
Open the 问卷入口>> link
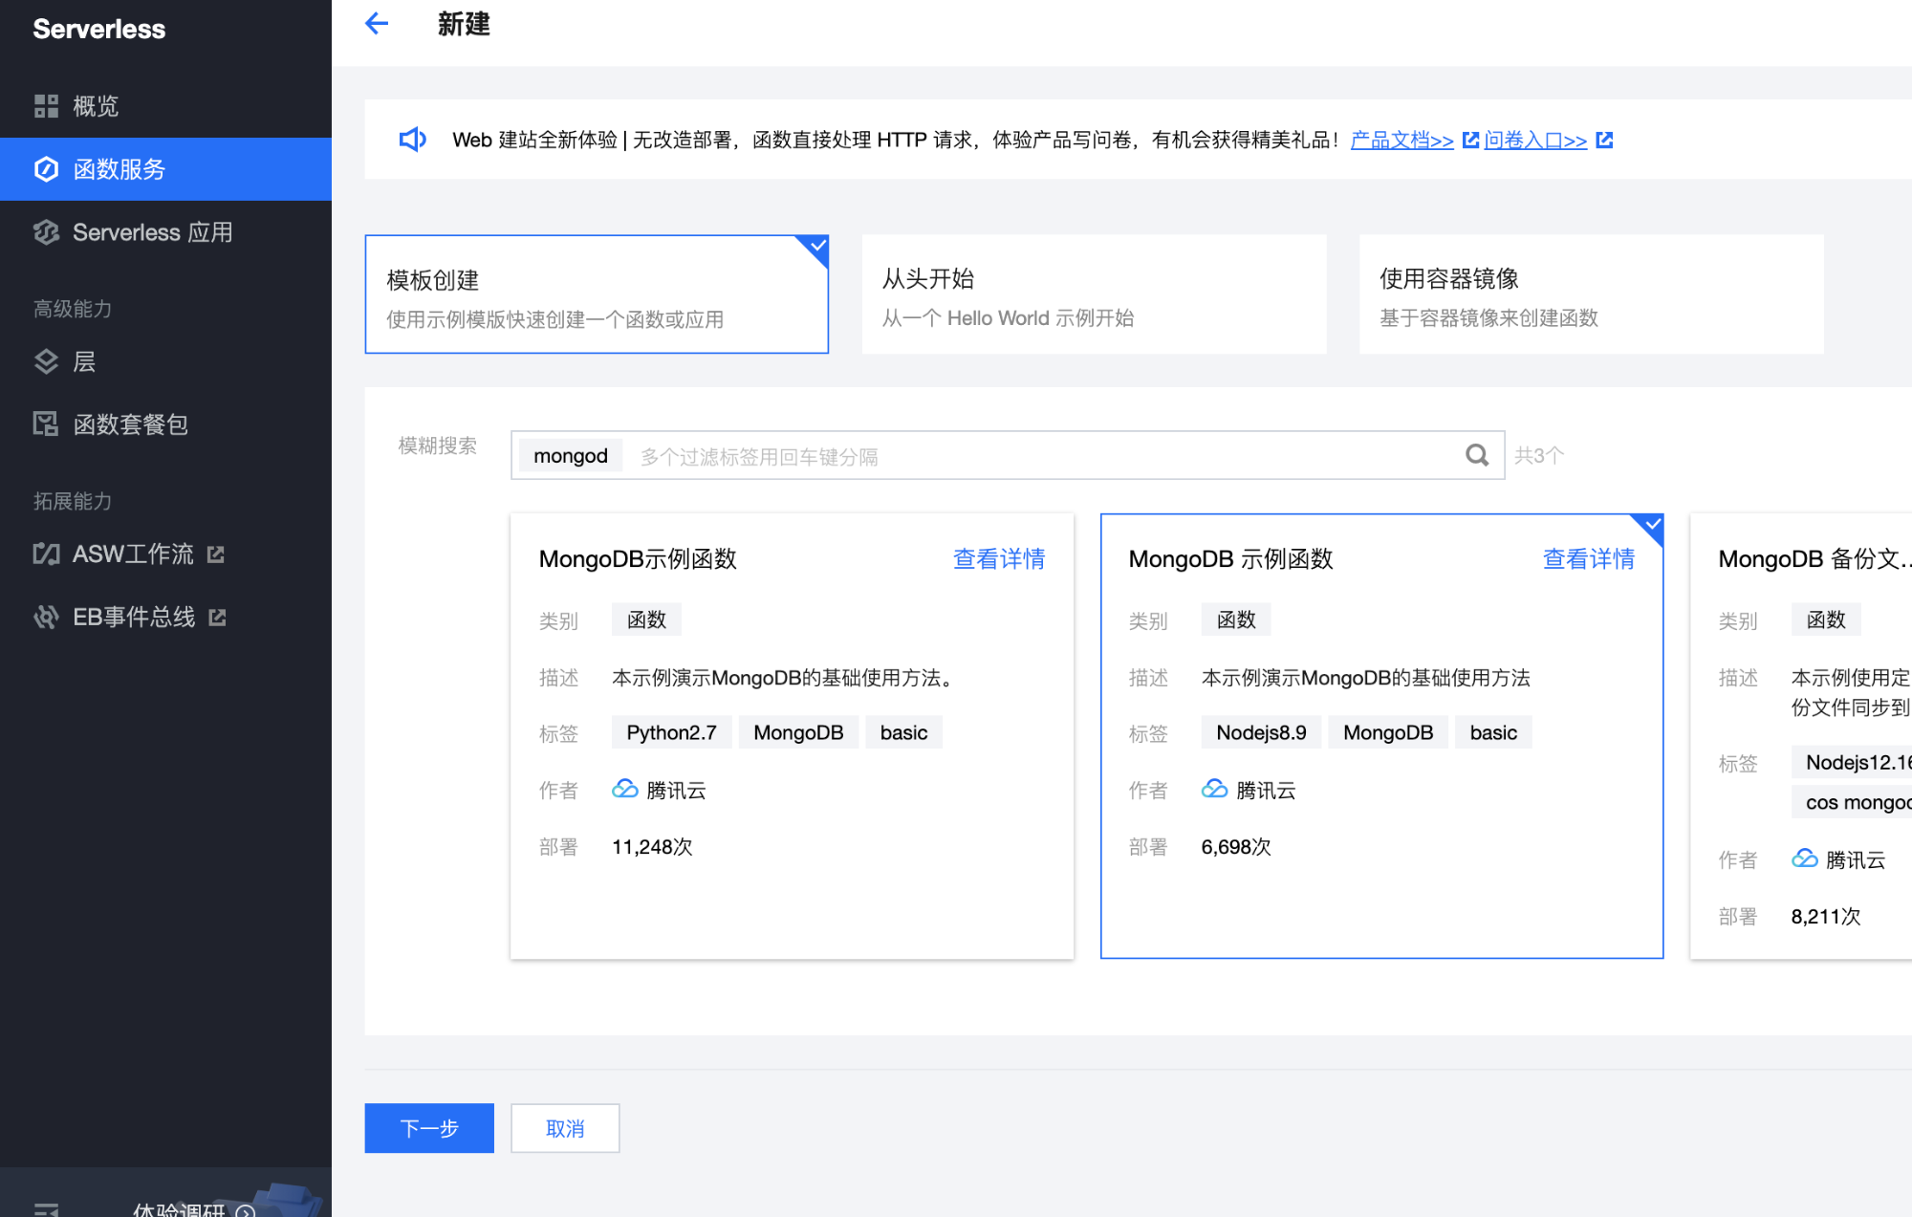click(1535, 141)
